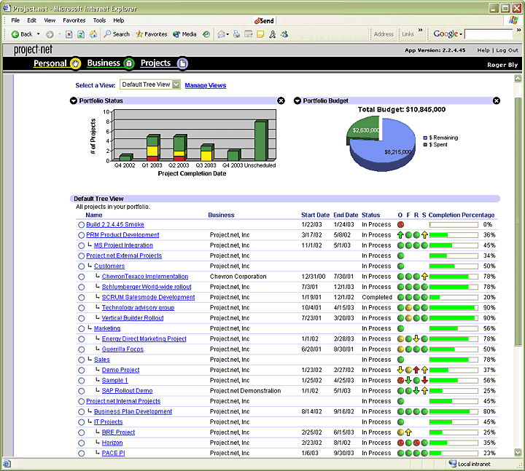Open the Default Tree View dropdown
This screenshot has height=471, width=525.
176,84
